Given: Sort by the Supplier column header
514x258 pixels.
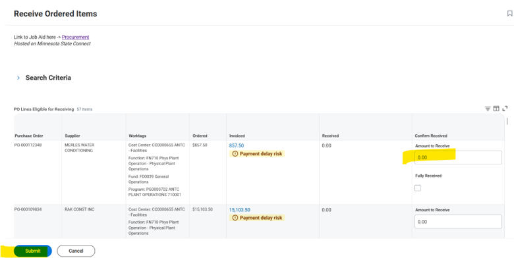Looking at the screenshot, I should (x=72, y=136).
